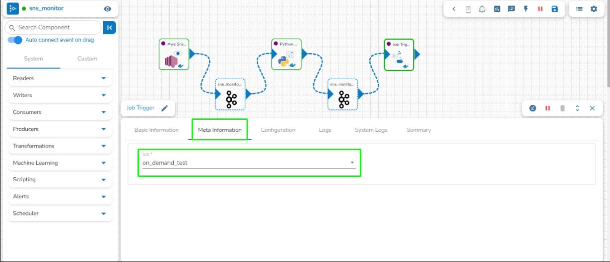Expand the Alerts category
This screenshot has height=262, width=610.
click(x=60, y=196)
